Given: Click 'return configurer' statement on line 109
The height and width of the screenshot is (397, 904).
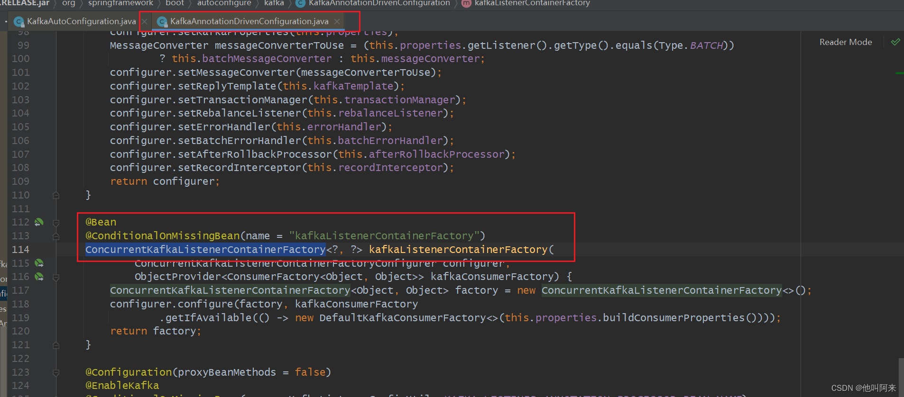Looking at the screenshot, I should 165,181.
